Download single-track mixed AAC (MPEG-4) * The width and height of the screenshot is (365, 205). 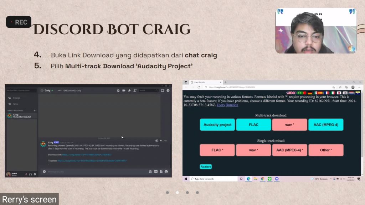(289, 150)
